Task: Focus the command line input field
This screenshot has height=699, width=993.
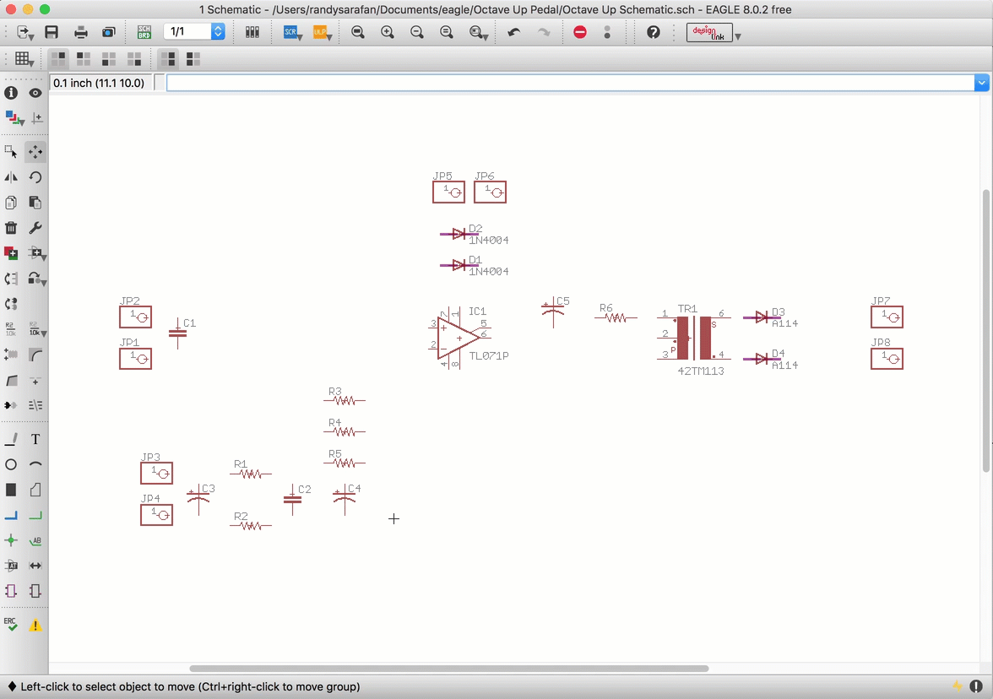Action: pos(570,83)
